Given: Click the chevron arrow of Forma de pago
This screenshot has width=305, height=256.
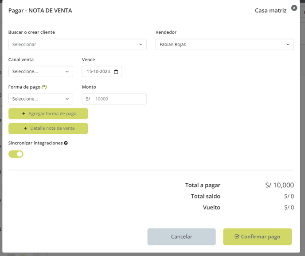Looking at the screenshot, I should tap(67, 99).
